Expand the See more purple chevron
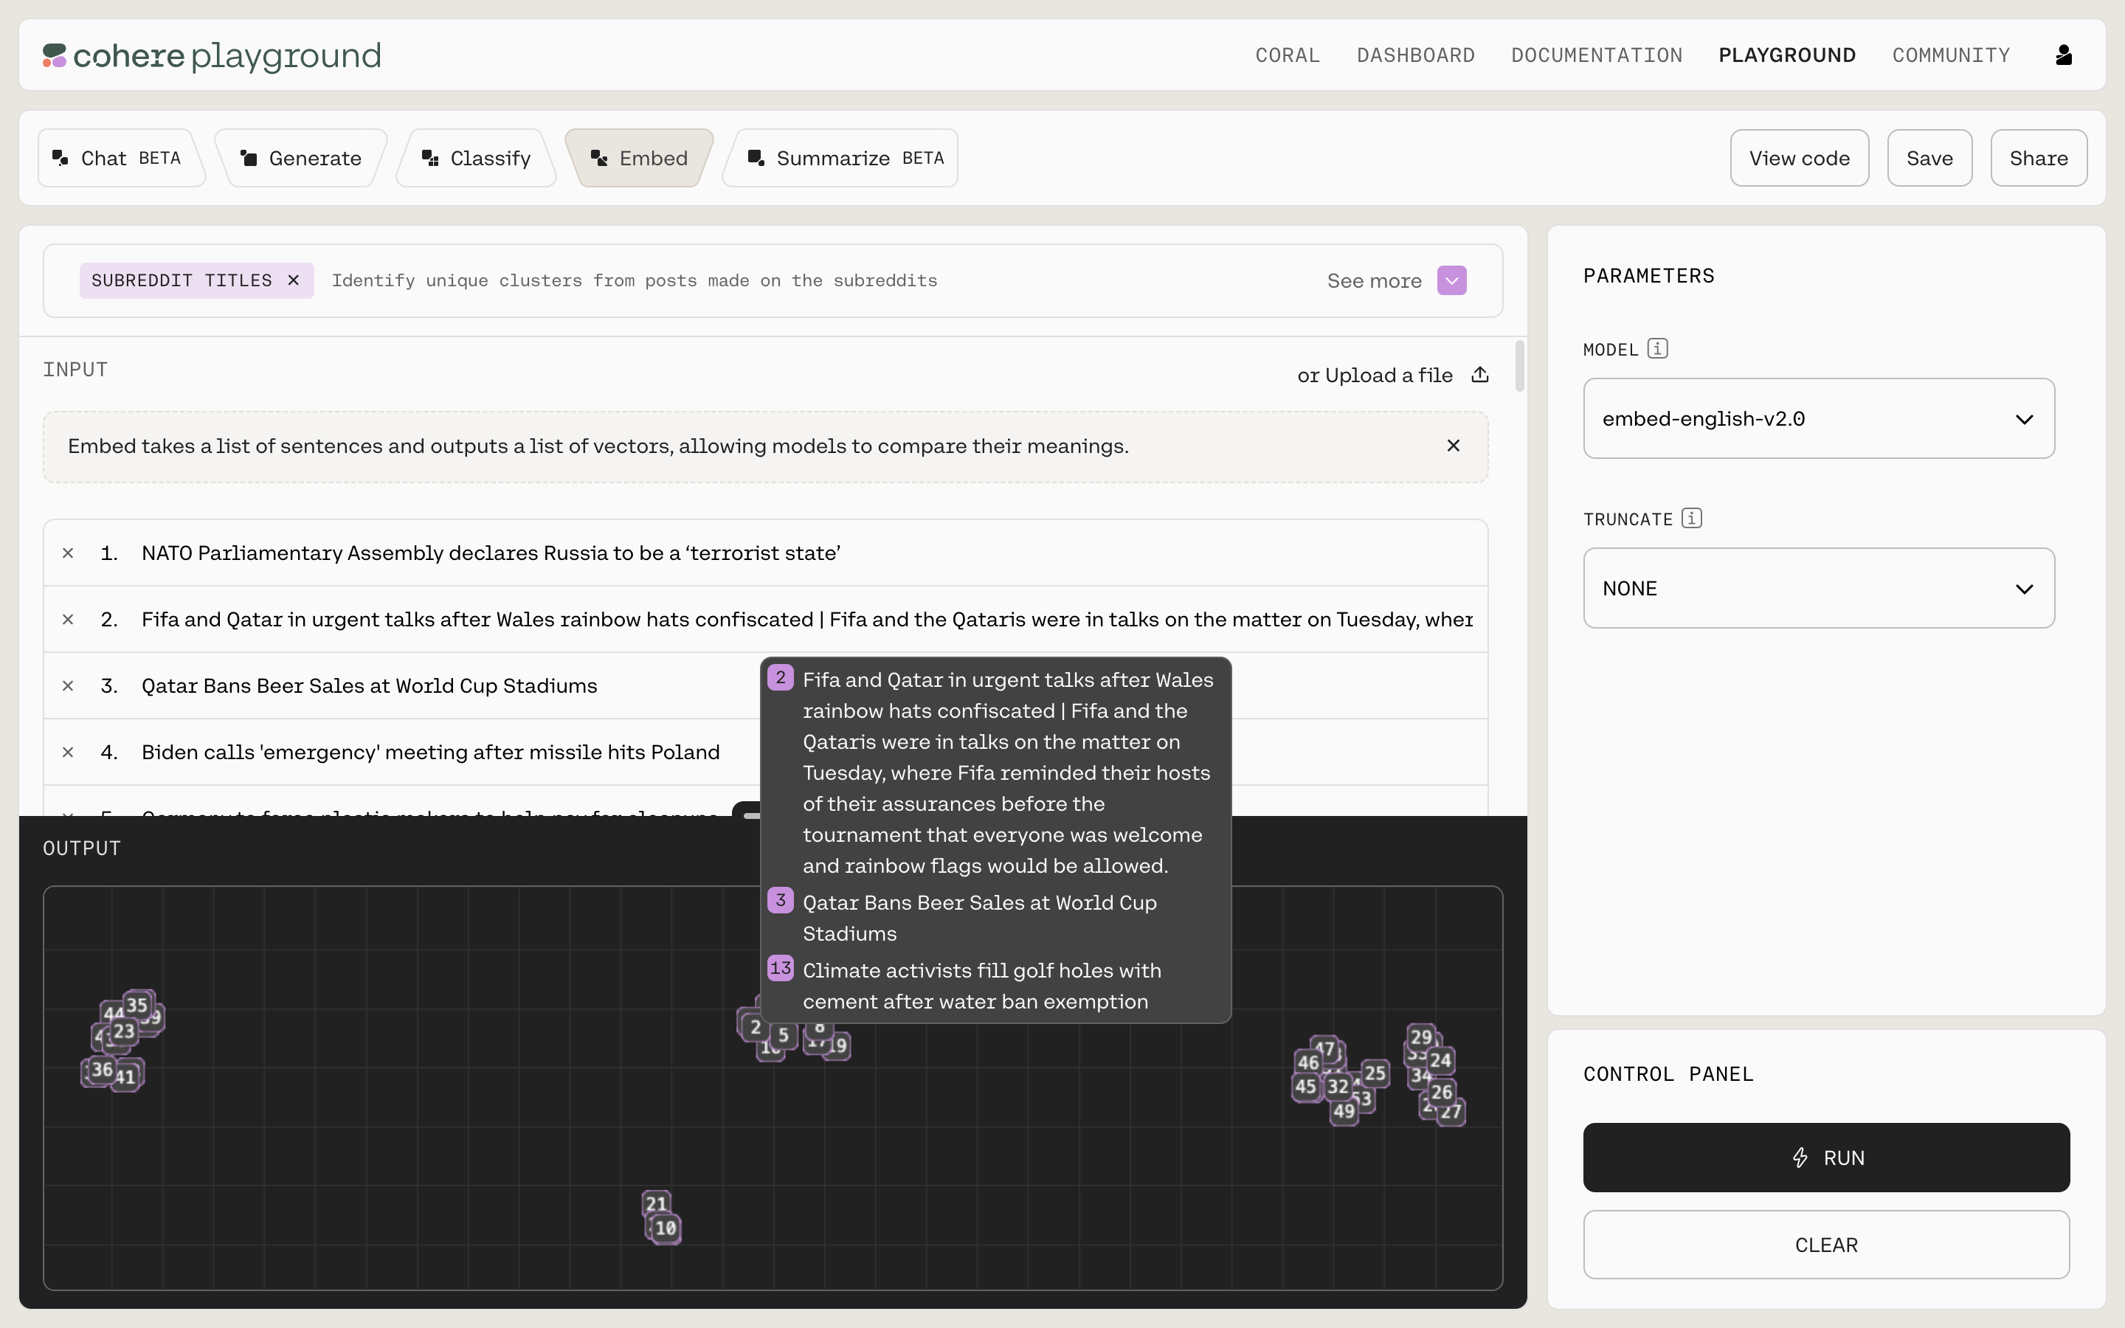This screenshot has height=1328, width=2125. (1451, 281)
